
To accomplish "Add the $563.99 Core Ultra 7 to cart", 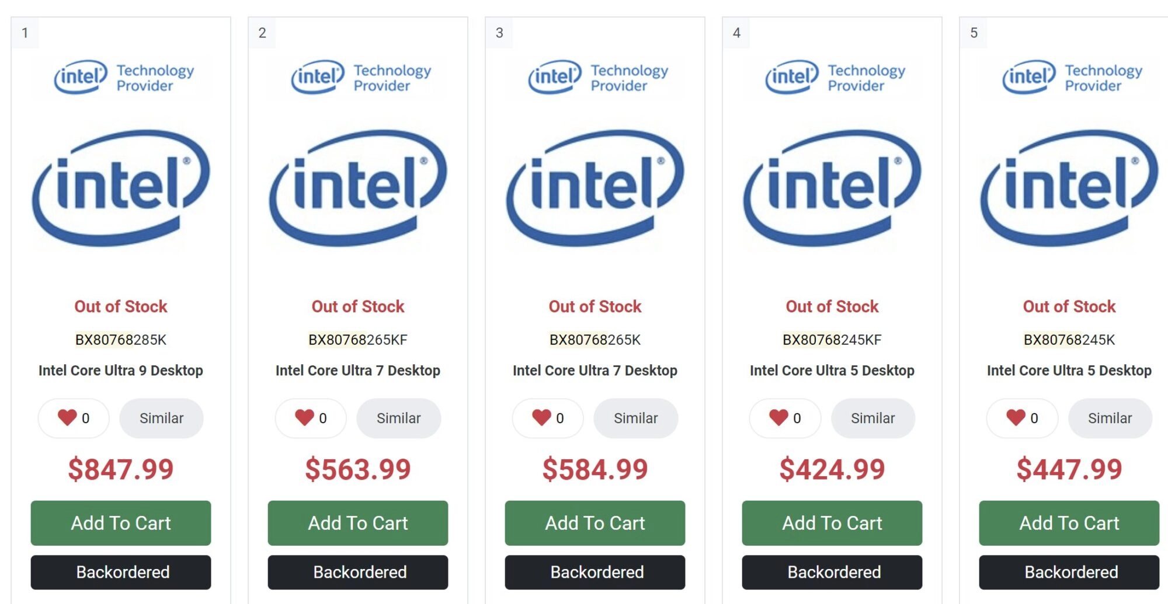I will (x=358, y=523).
